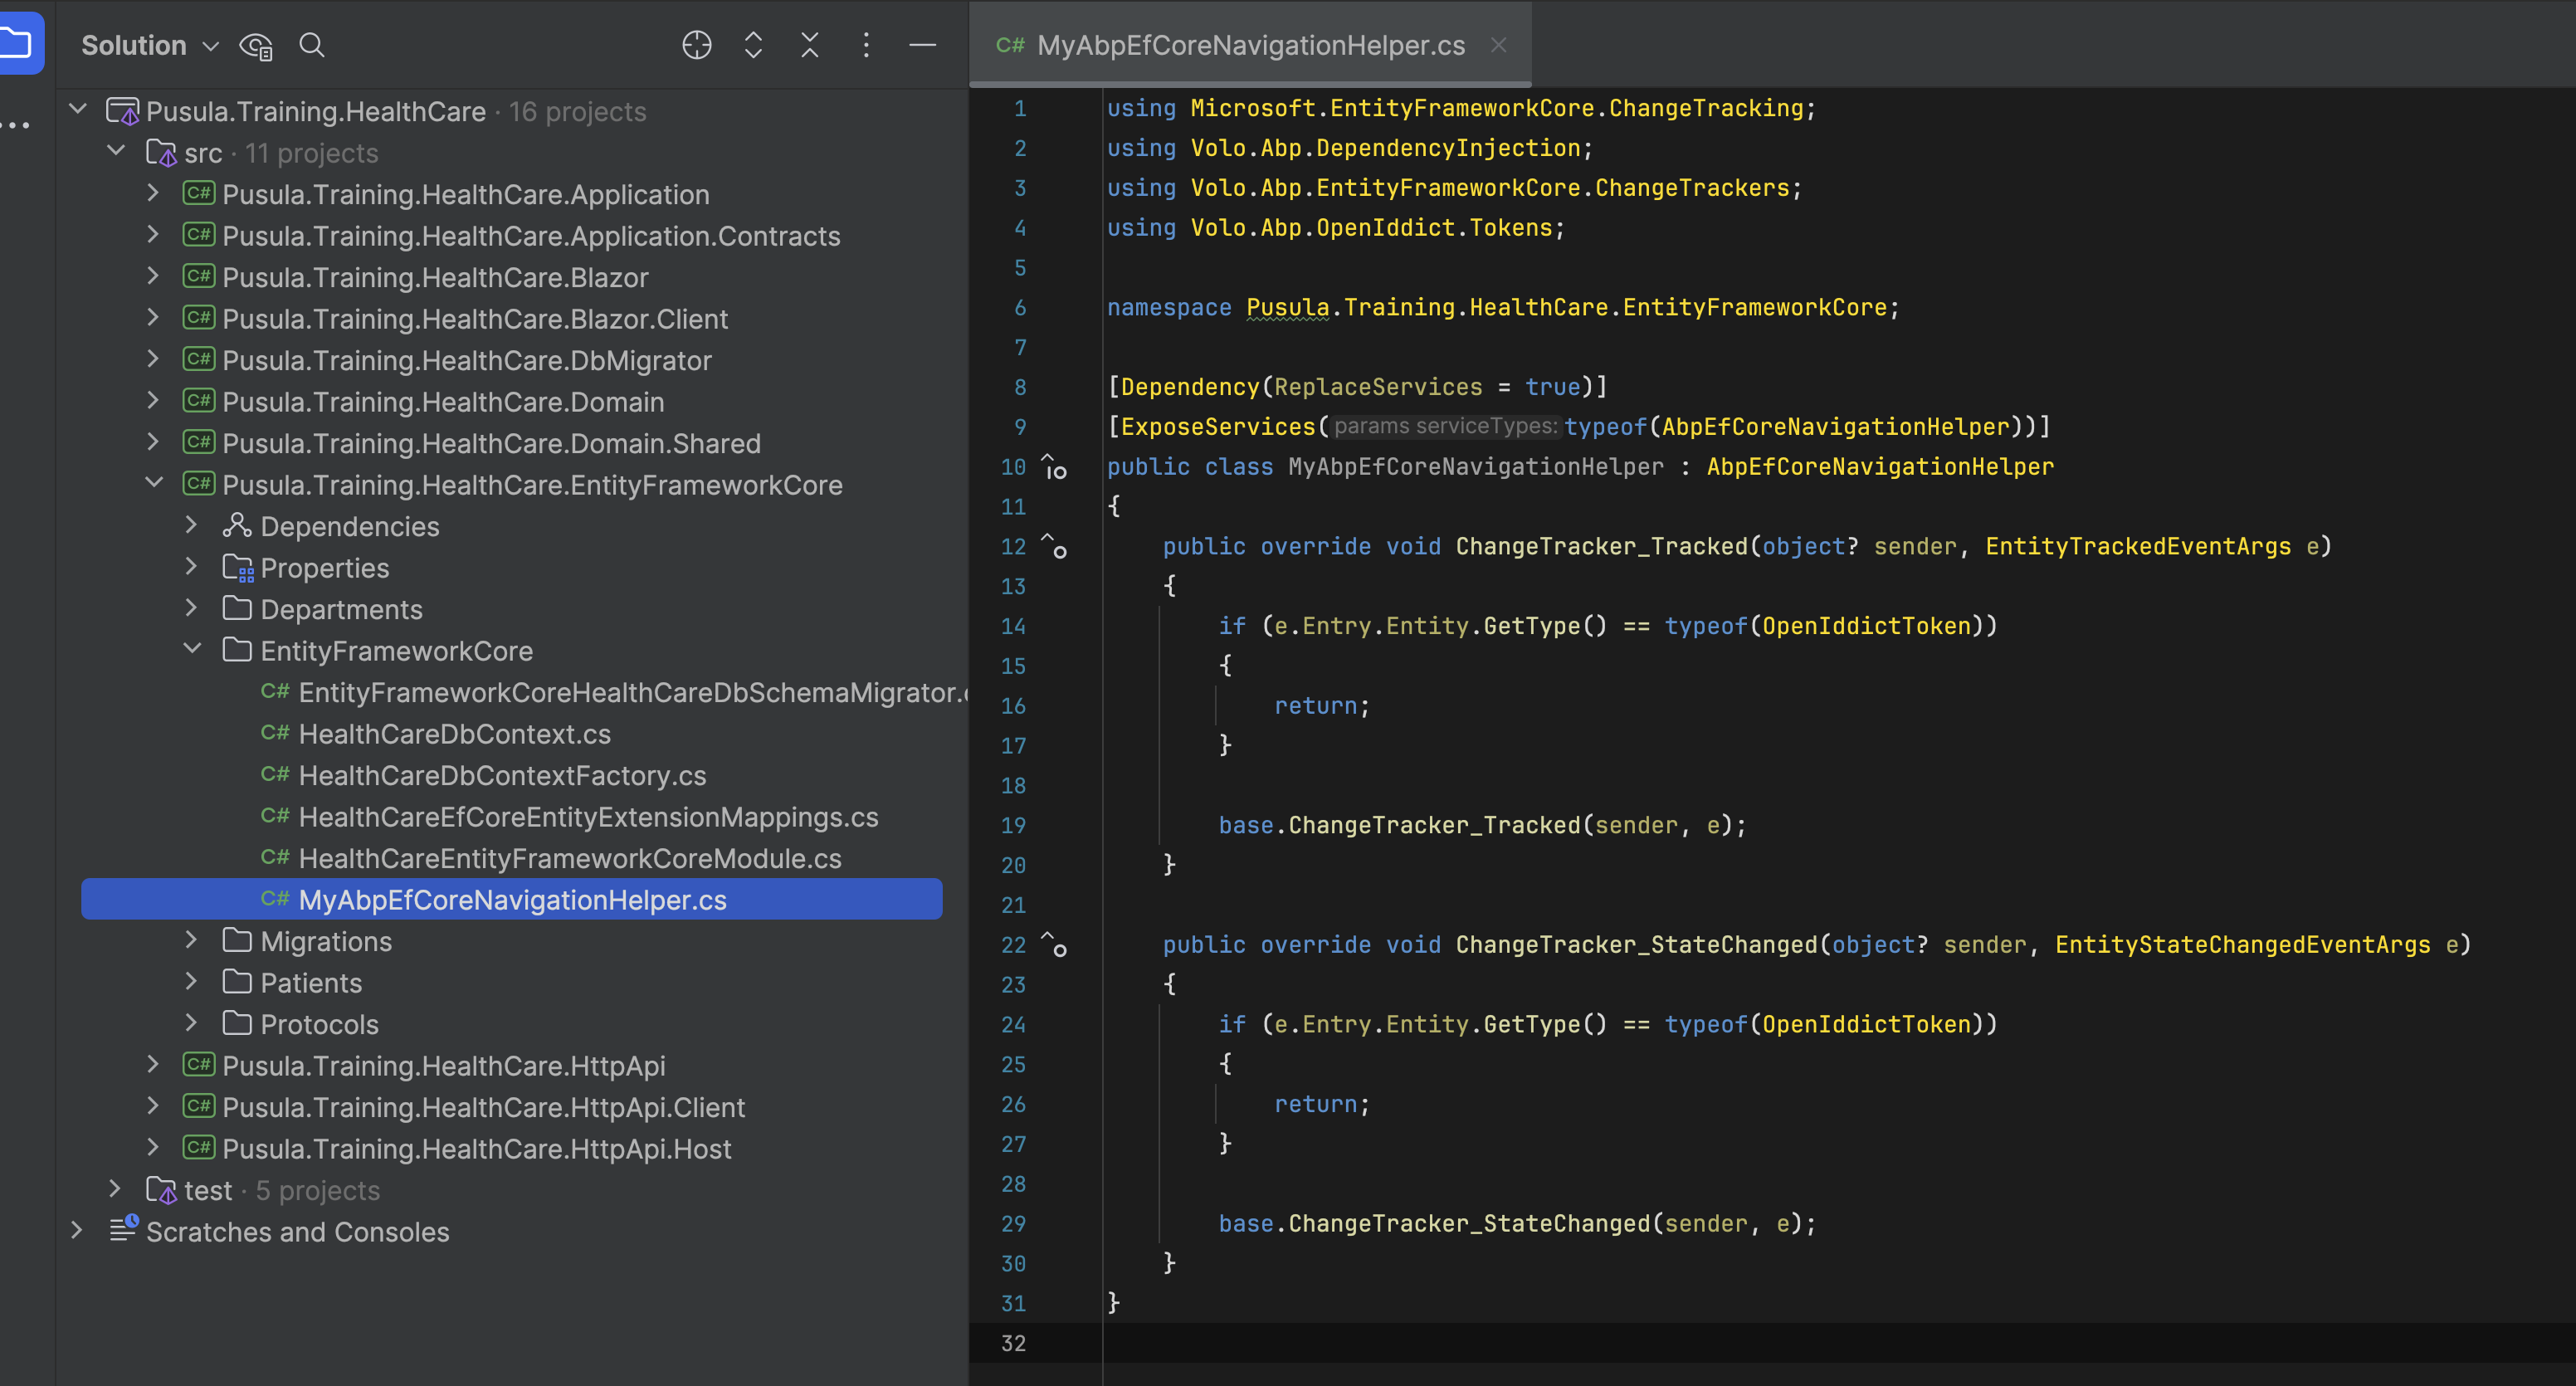Collapse all tree nodes in the Solution panel
Screen dimensions: 2576x1386
coord(809,45)
